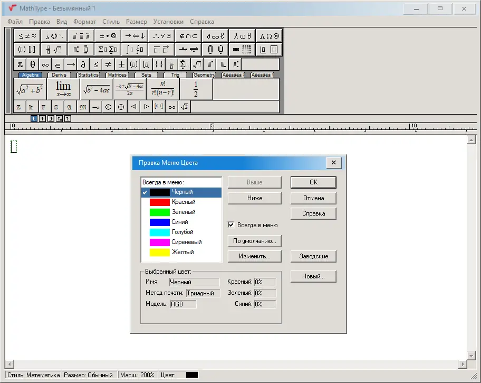Select the Зеленый green color entry
The height and width of the screenshot is (383, 481).
point(181,212)
